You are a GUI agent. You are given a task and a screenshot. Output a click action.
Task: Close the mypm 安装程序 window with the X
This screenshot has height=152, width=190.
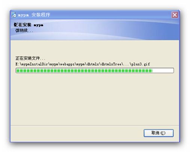click(175, 15)
